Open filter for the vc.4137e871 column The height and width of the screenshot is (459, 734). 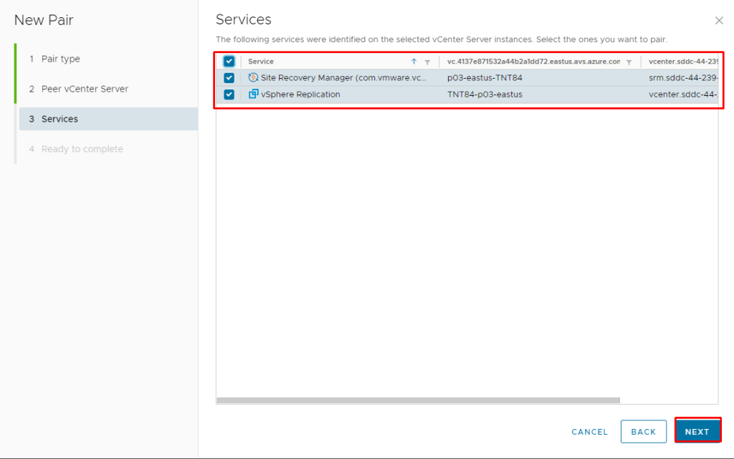(629, 62)
